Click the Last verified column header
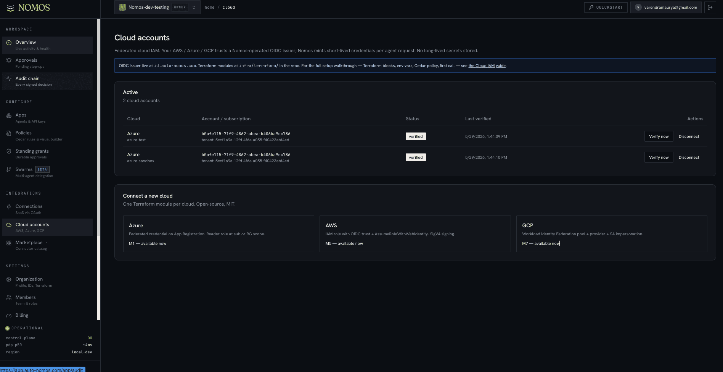Screen dimensions: 723x372 pos(478,119)
